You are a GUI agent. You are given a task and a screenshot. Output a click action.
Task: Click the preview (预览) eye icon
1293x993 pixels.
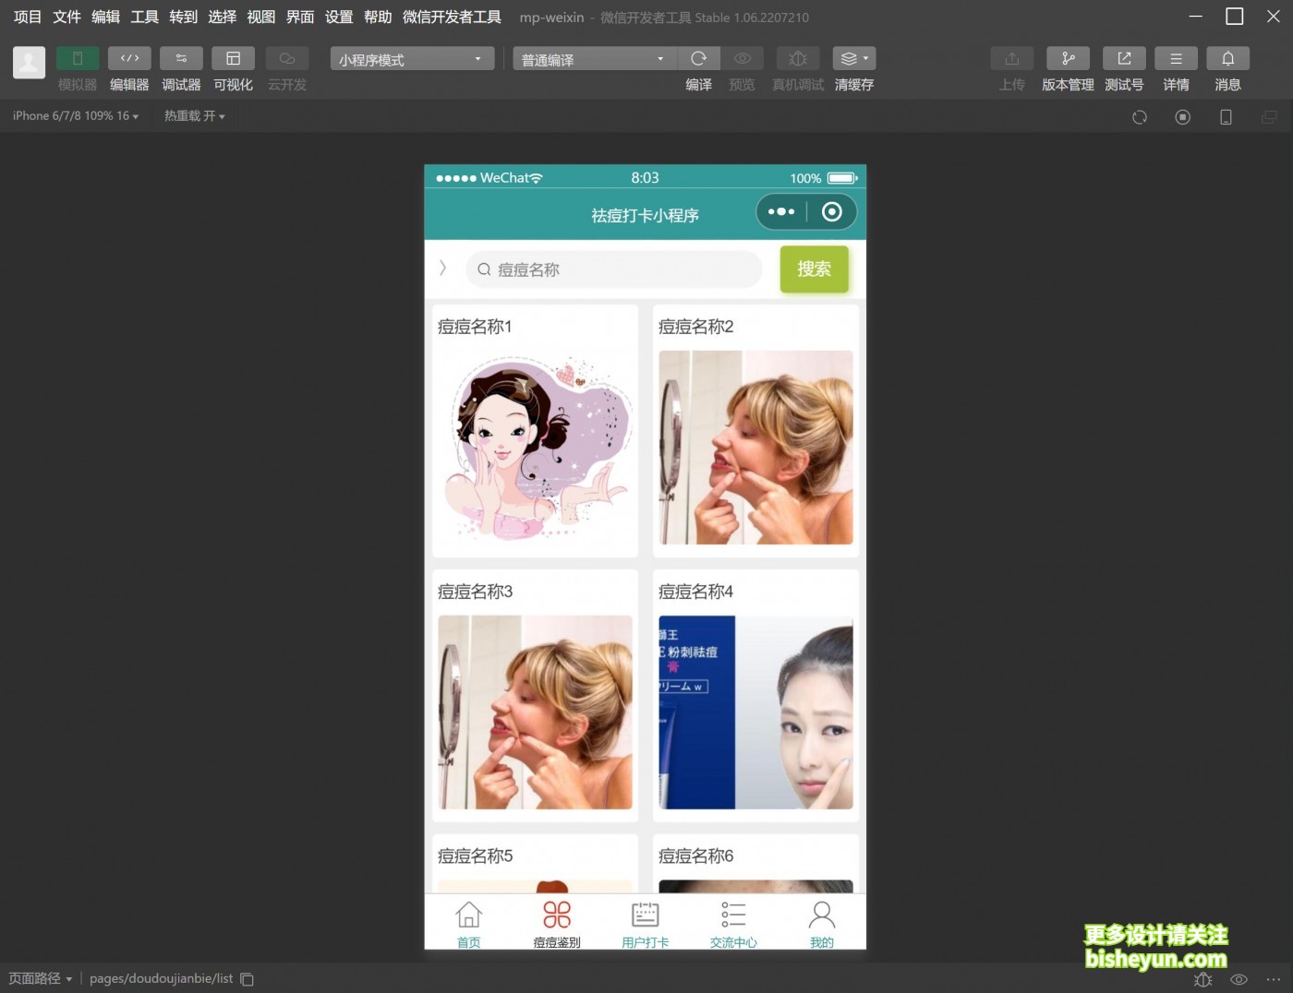click(x=742, y=58)
